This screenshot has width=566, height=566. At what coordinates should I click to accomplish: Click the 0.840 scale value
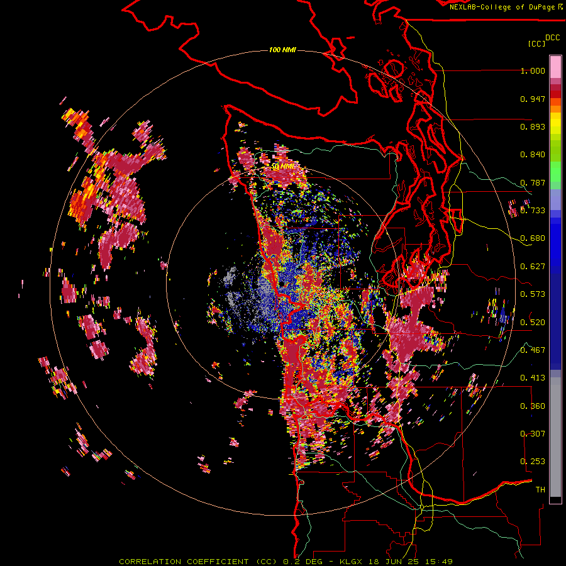[533, 155]
